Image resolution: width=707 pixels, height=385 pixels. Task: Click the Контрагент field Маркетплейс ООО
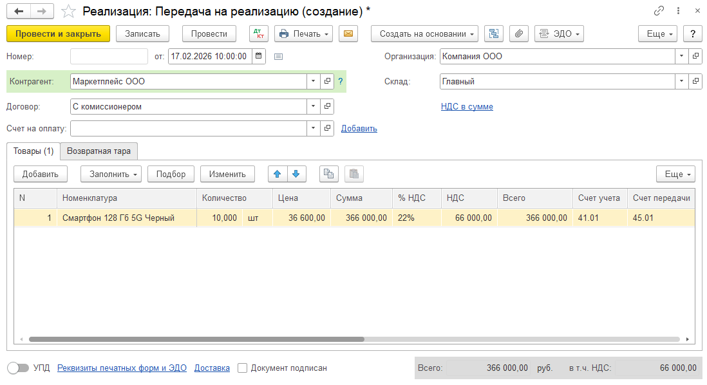click(189, 82)
